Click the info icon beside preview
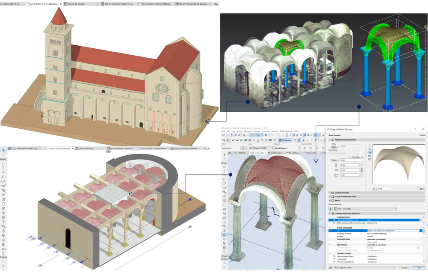The image size is (428, 273). (x=370, y=159)
